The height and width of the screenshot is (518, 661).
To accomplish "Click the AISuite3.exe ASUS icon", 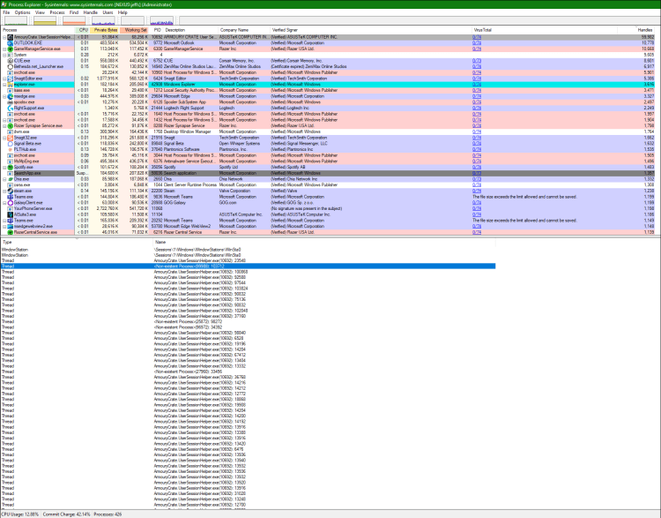I will pos(10,214).
